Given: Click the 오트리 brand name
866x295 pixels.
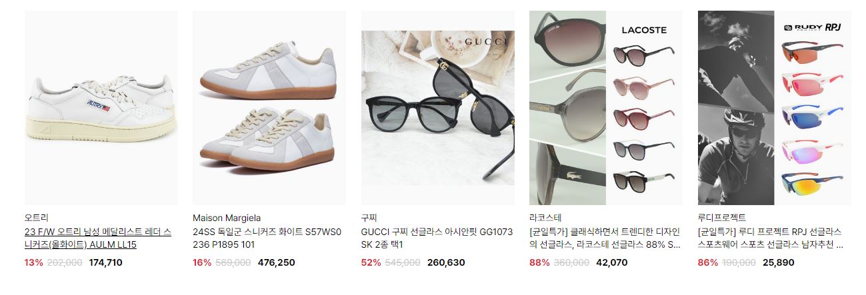Looking at the screenshot, I should click(x=37, y=218).
